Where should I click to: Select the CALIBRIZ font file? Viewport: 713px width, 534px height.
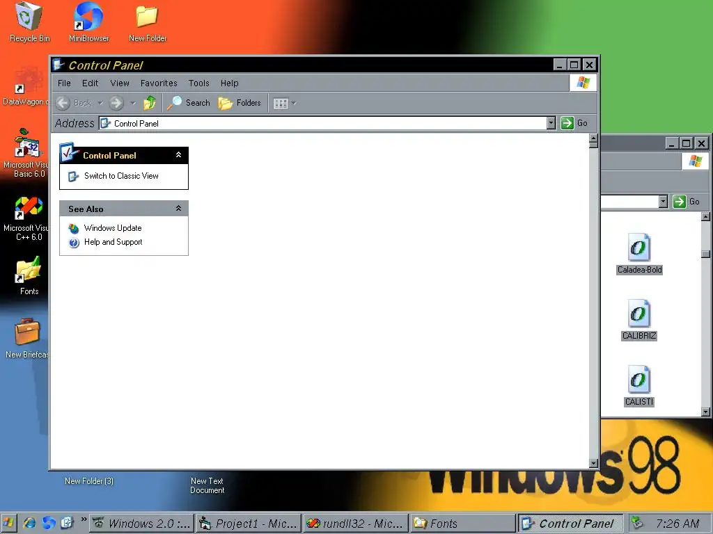click(639, 319)
